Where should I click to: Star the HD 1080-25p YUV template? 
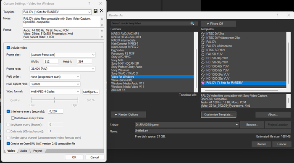click(203, 79)
